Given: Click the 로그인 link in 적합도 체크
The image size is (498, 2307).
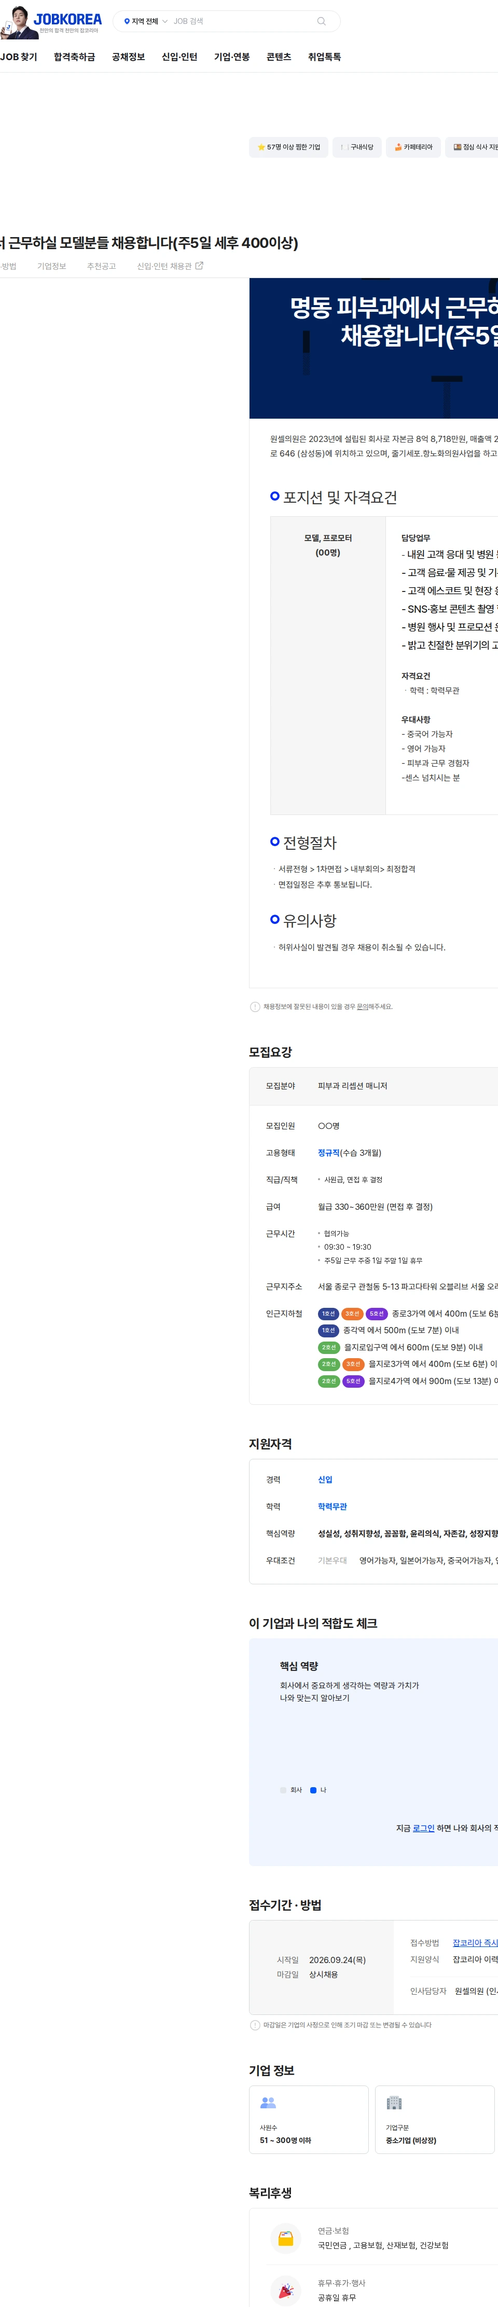Looking at the screenshot, I should coord(424,1828).
